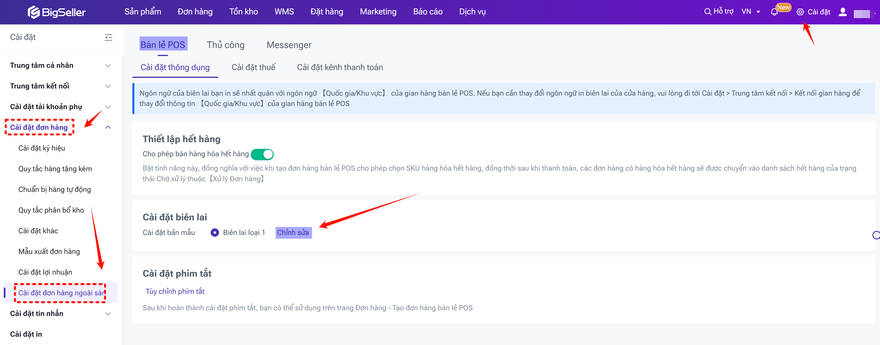Image resolution: width=880 pixels, height=345 pixels.
Task: Open the user profile avatar icon
Action: (x=842, y=12)
